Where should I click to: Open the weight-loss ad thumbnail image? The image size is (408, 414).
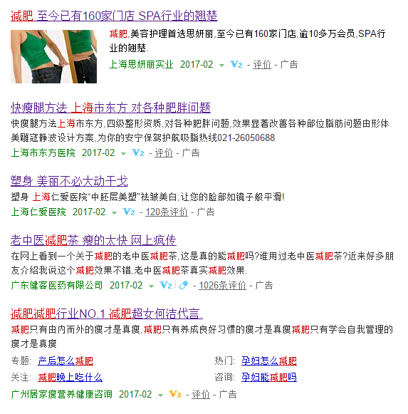click(53, 56)
